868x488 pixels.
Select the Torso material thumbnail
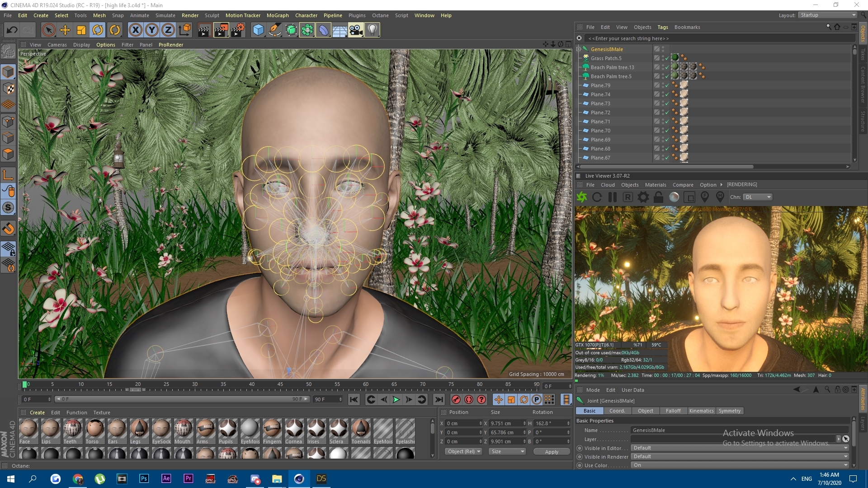pyautogui.click(x=94, y=429)
